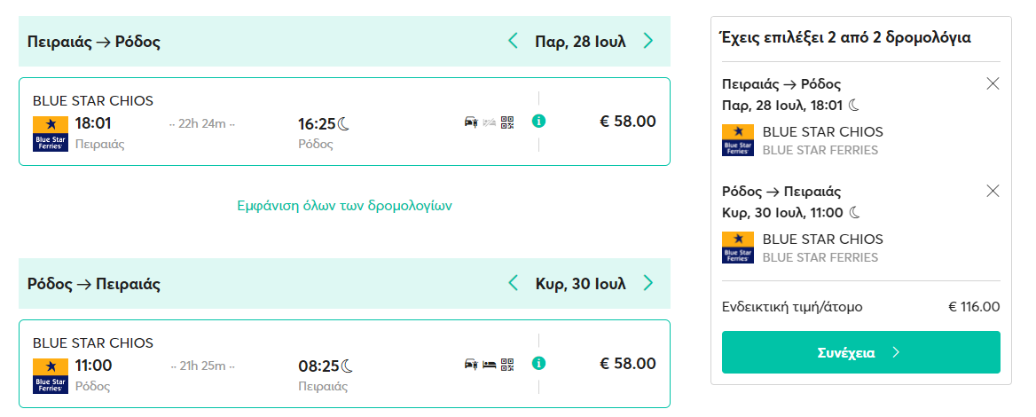
Task: Select the 11:00 BLUE STAR CHIOS return card
Action: coord(344,364)
